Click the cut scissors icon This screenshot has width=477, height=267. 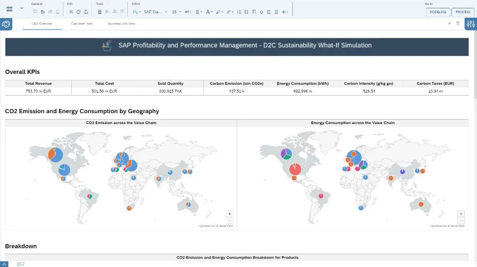pos(71,11)
